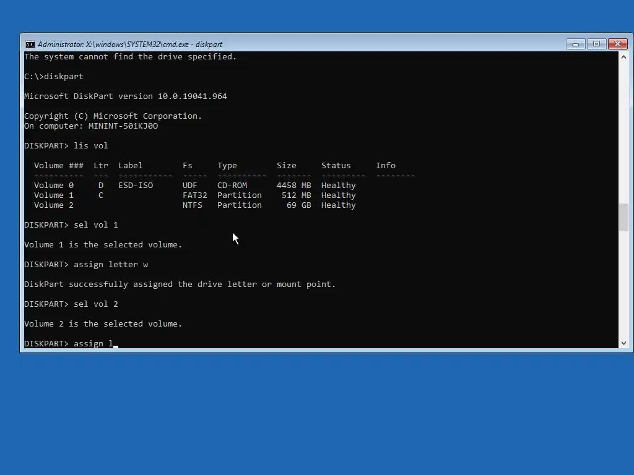Click the 'NTFS' file system cell
Image resolution: width=634 pixels, height=475 pixels.
(x=192, y=205)
